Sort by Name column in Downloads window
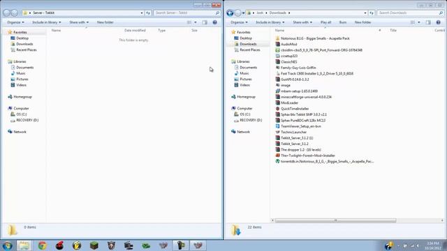 pos(279,30)
